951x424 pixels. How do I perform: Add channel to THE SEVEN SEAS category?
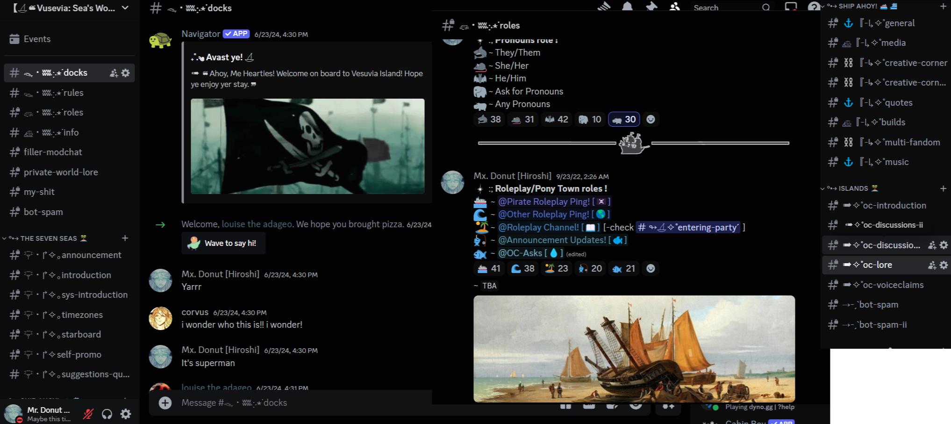coord(125,238)
